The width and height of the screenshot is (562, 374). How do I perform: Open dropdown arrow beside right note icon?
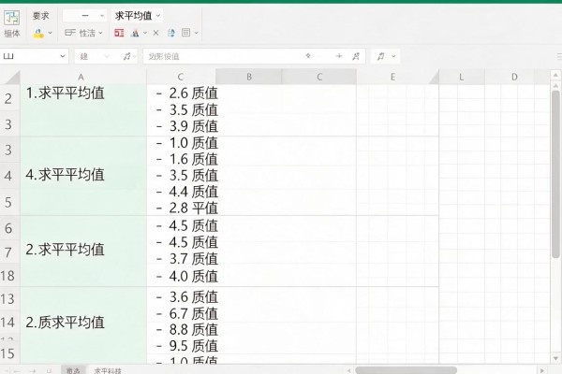[393, 56]
